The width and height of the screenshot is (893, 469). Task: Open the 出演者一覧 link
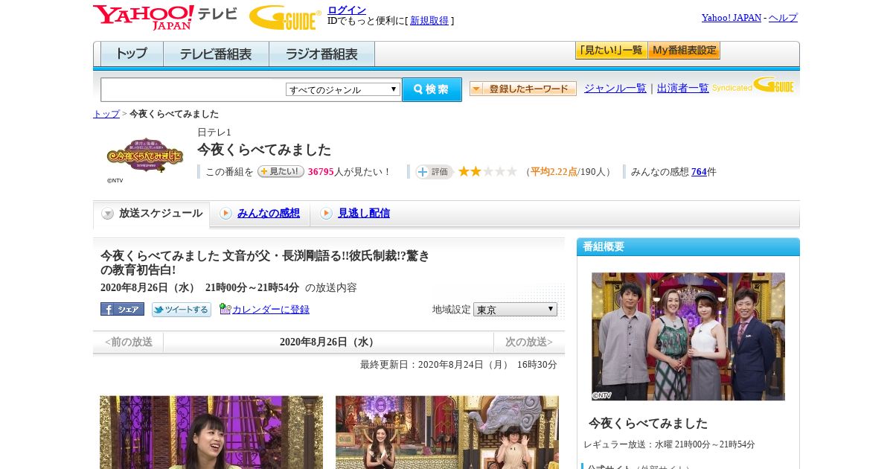682,89
